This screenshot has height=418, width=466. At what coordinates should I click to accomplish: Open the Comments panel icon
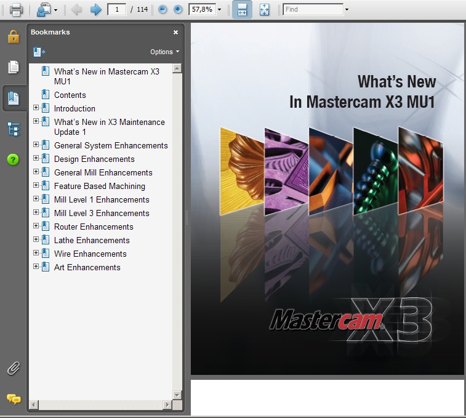(x=14, y=399)
